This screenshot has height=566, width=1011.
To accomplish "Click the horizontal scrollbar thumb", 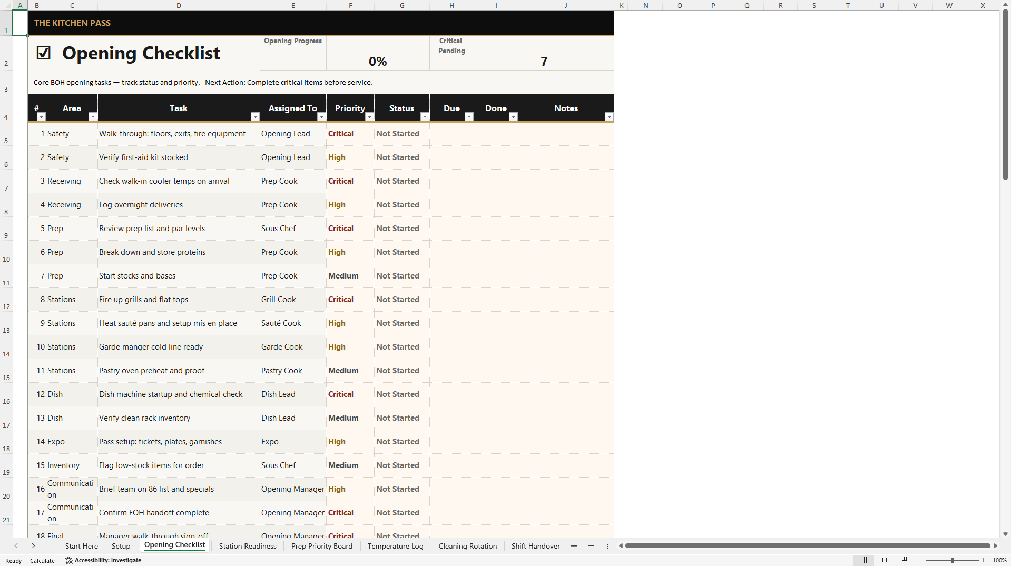I will pos(808,546).
